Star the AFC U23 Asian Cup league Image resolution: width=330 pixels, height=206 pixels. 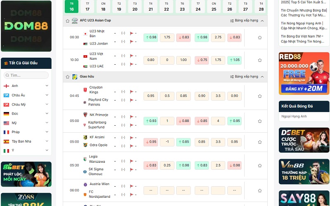tap(68, 21)
